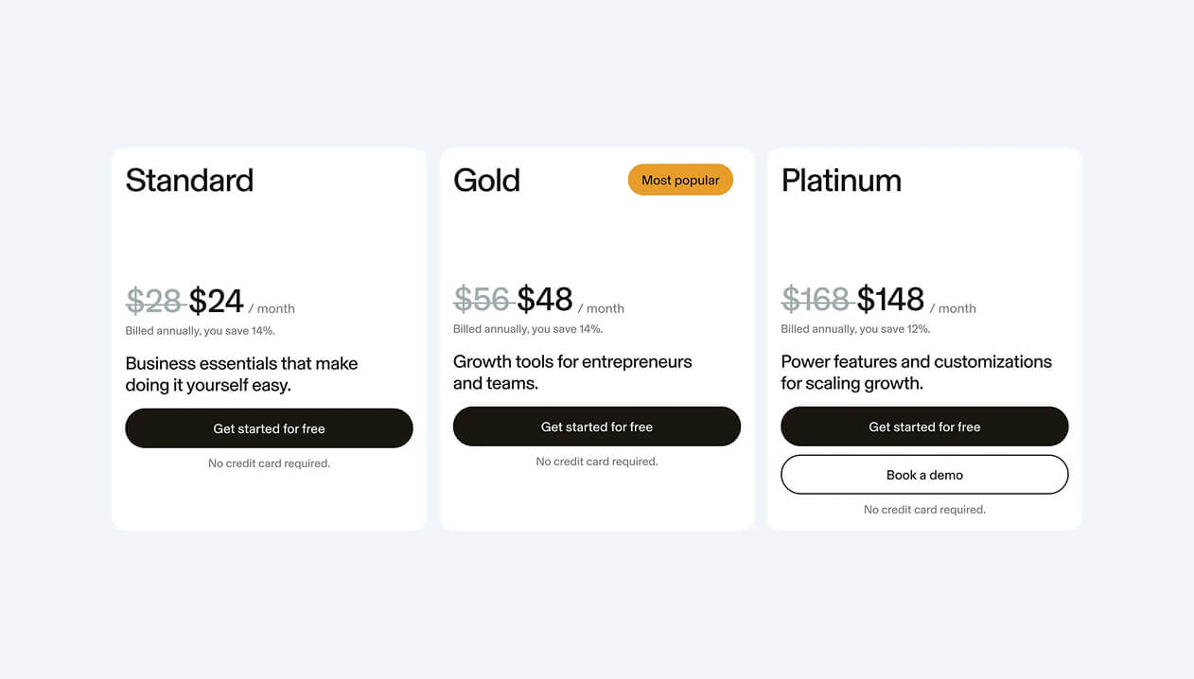1194x679 pixels.
Task: Click 'Get started for free' on Platinum plan
Action: [x=924, y=427]
